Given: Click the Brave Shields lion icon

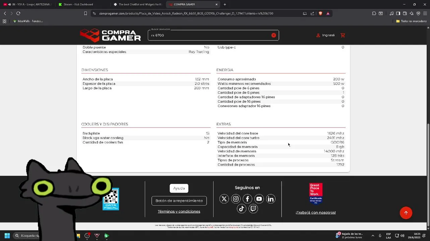Looking at the screenshot, I should [320, 13].
